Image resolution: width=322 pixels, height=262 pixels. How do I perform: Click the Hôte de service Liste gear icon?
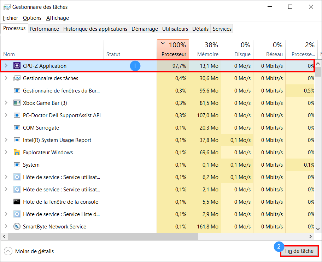(x=17, y=214)
